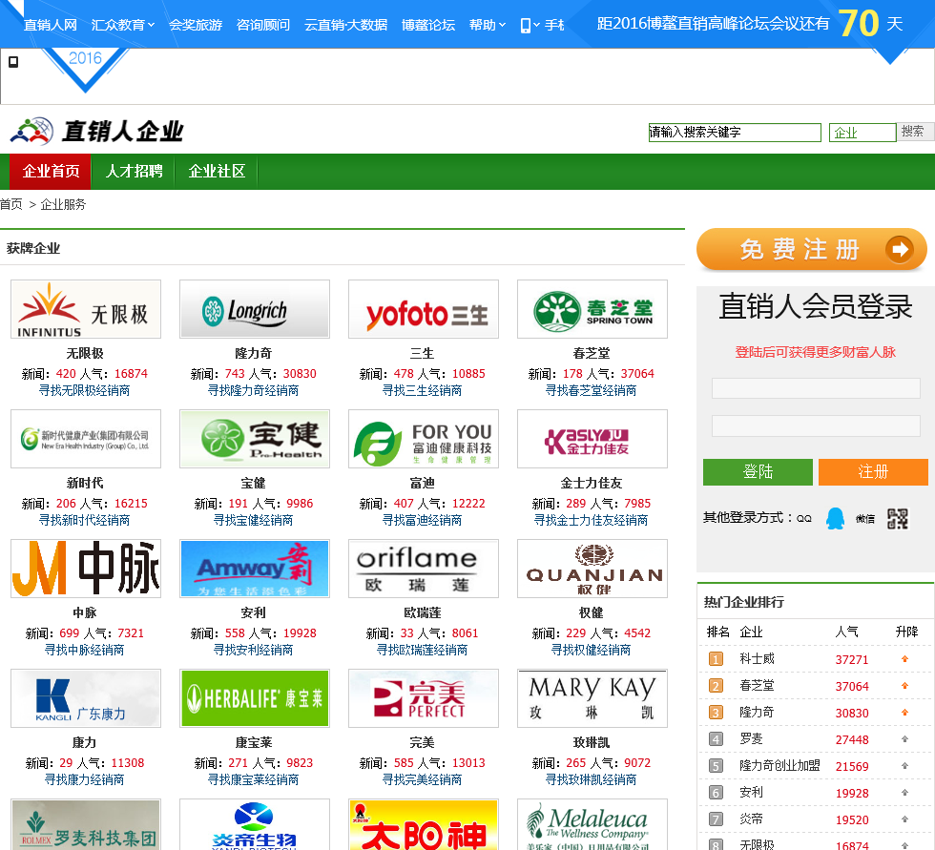
Task: Click the 寻找完美经销商 link
Action: [x=422, y=779]
